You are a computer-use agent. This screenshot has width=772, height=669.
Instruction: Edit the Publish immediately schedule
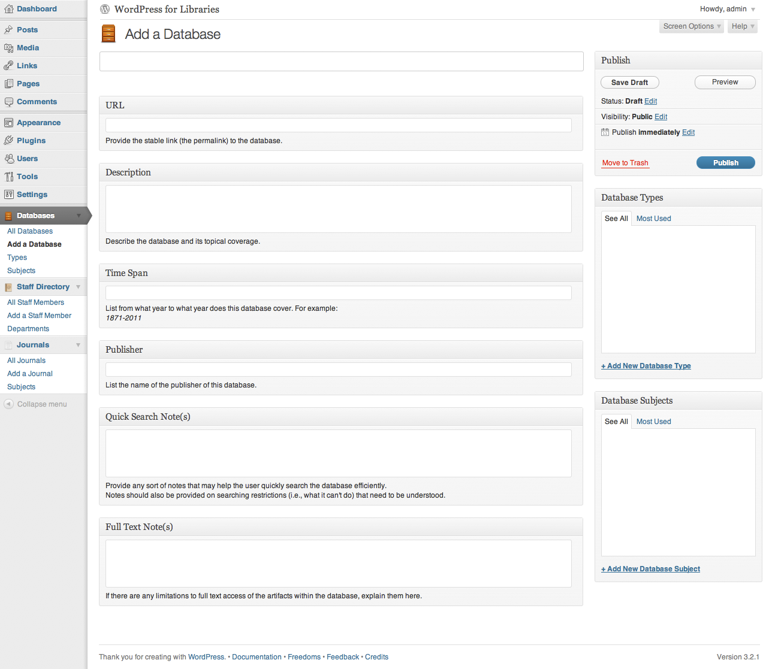[689, 132]
